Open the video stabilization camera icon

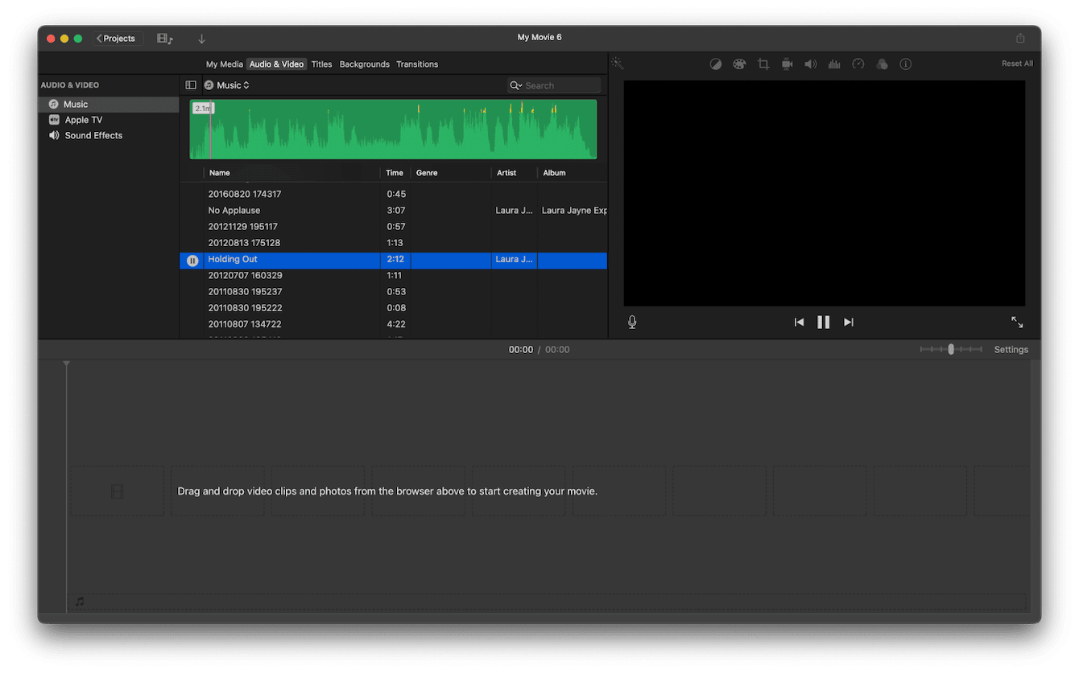787,64
